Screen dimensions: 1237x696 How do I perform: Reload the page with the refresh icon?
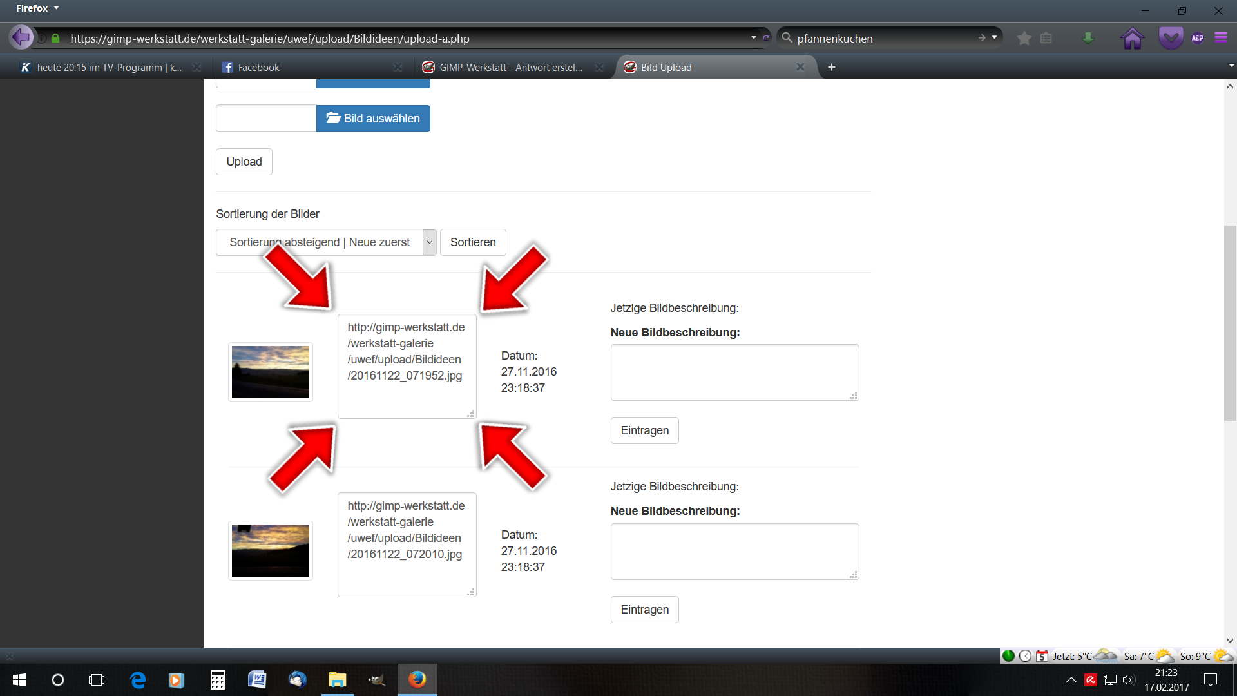pyautogui.click(x=766, y=38)
